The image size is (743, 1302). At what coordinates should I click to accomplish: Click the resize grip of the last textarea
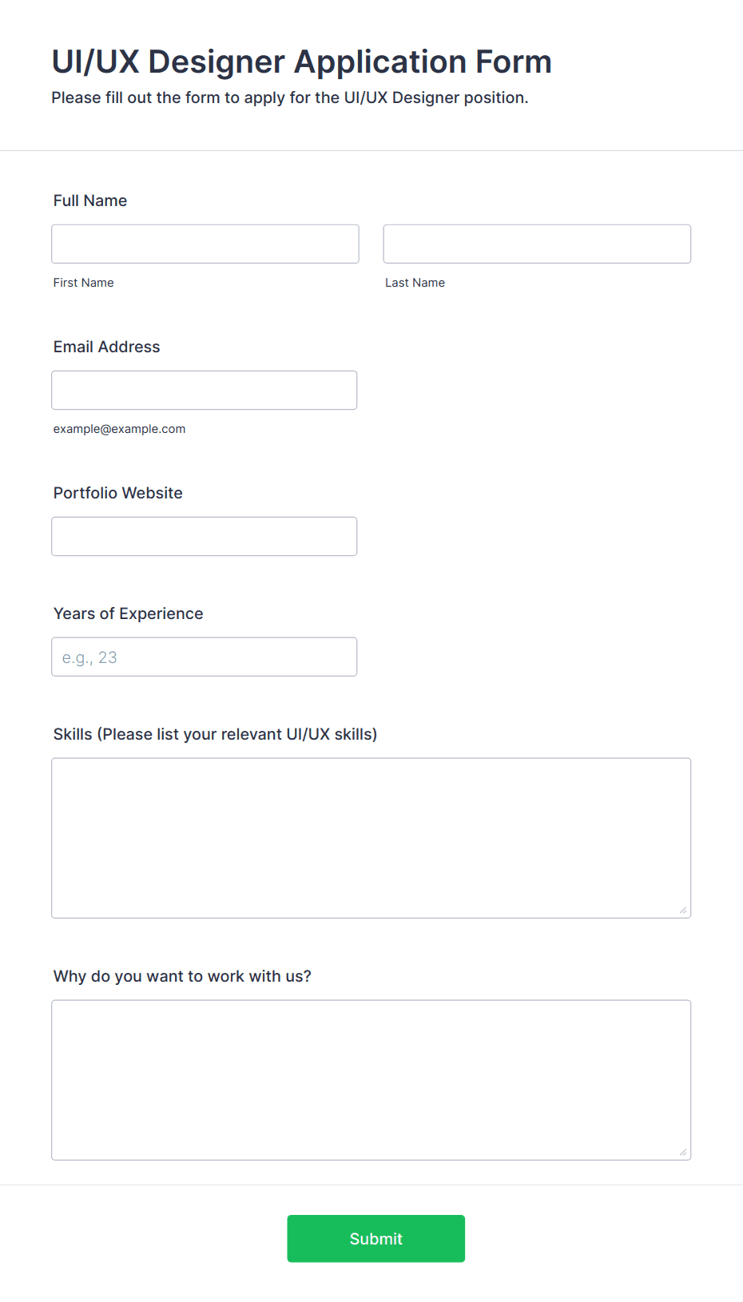(683, 1152)
